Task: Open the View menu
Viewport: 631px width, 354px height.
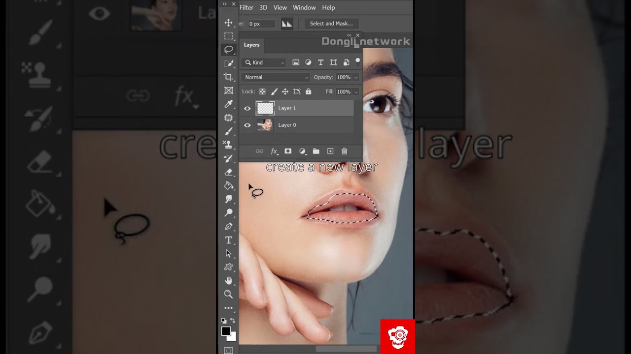Action: [x=280, y=7]
